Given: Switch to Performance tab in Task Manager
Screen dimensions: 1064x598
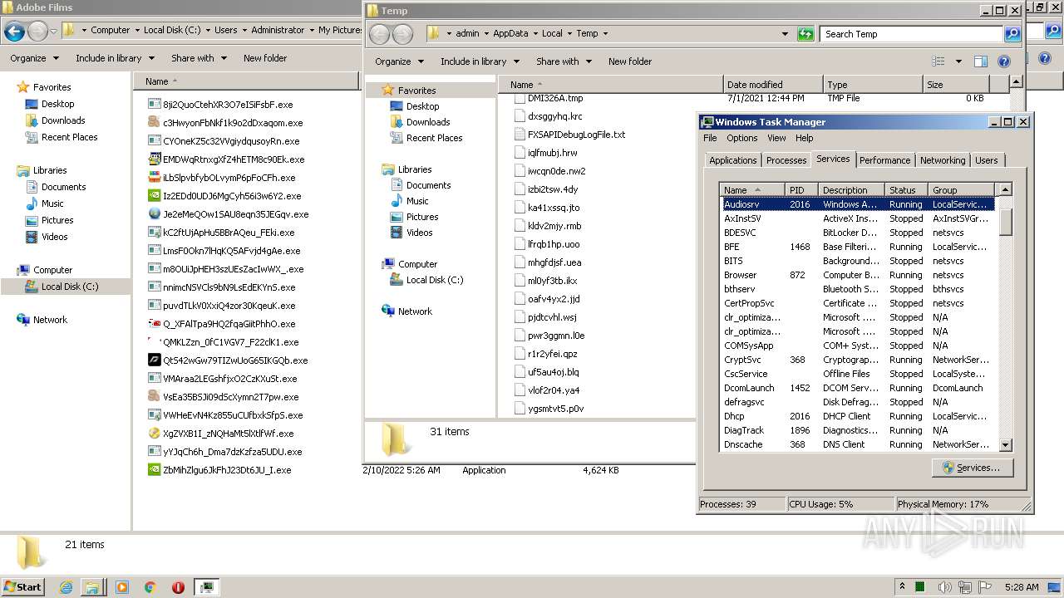Looking at the screenshot, I should point(884,160).
